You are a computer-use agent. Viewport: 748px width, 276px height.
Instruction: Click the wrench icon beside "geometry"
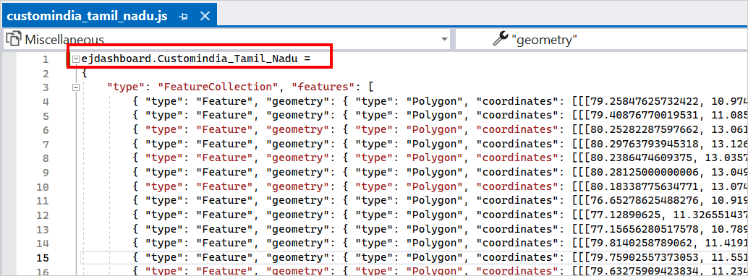[x=501, y=39]
